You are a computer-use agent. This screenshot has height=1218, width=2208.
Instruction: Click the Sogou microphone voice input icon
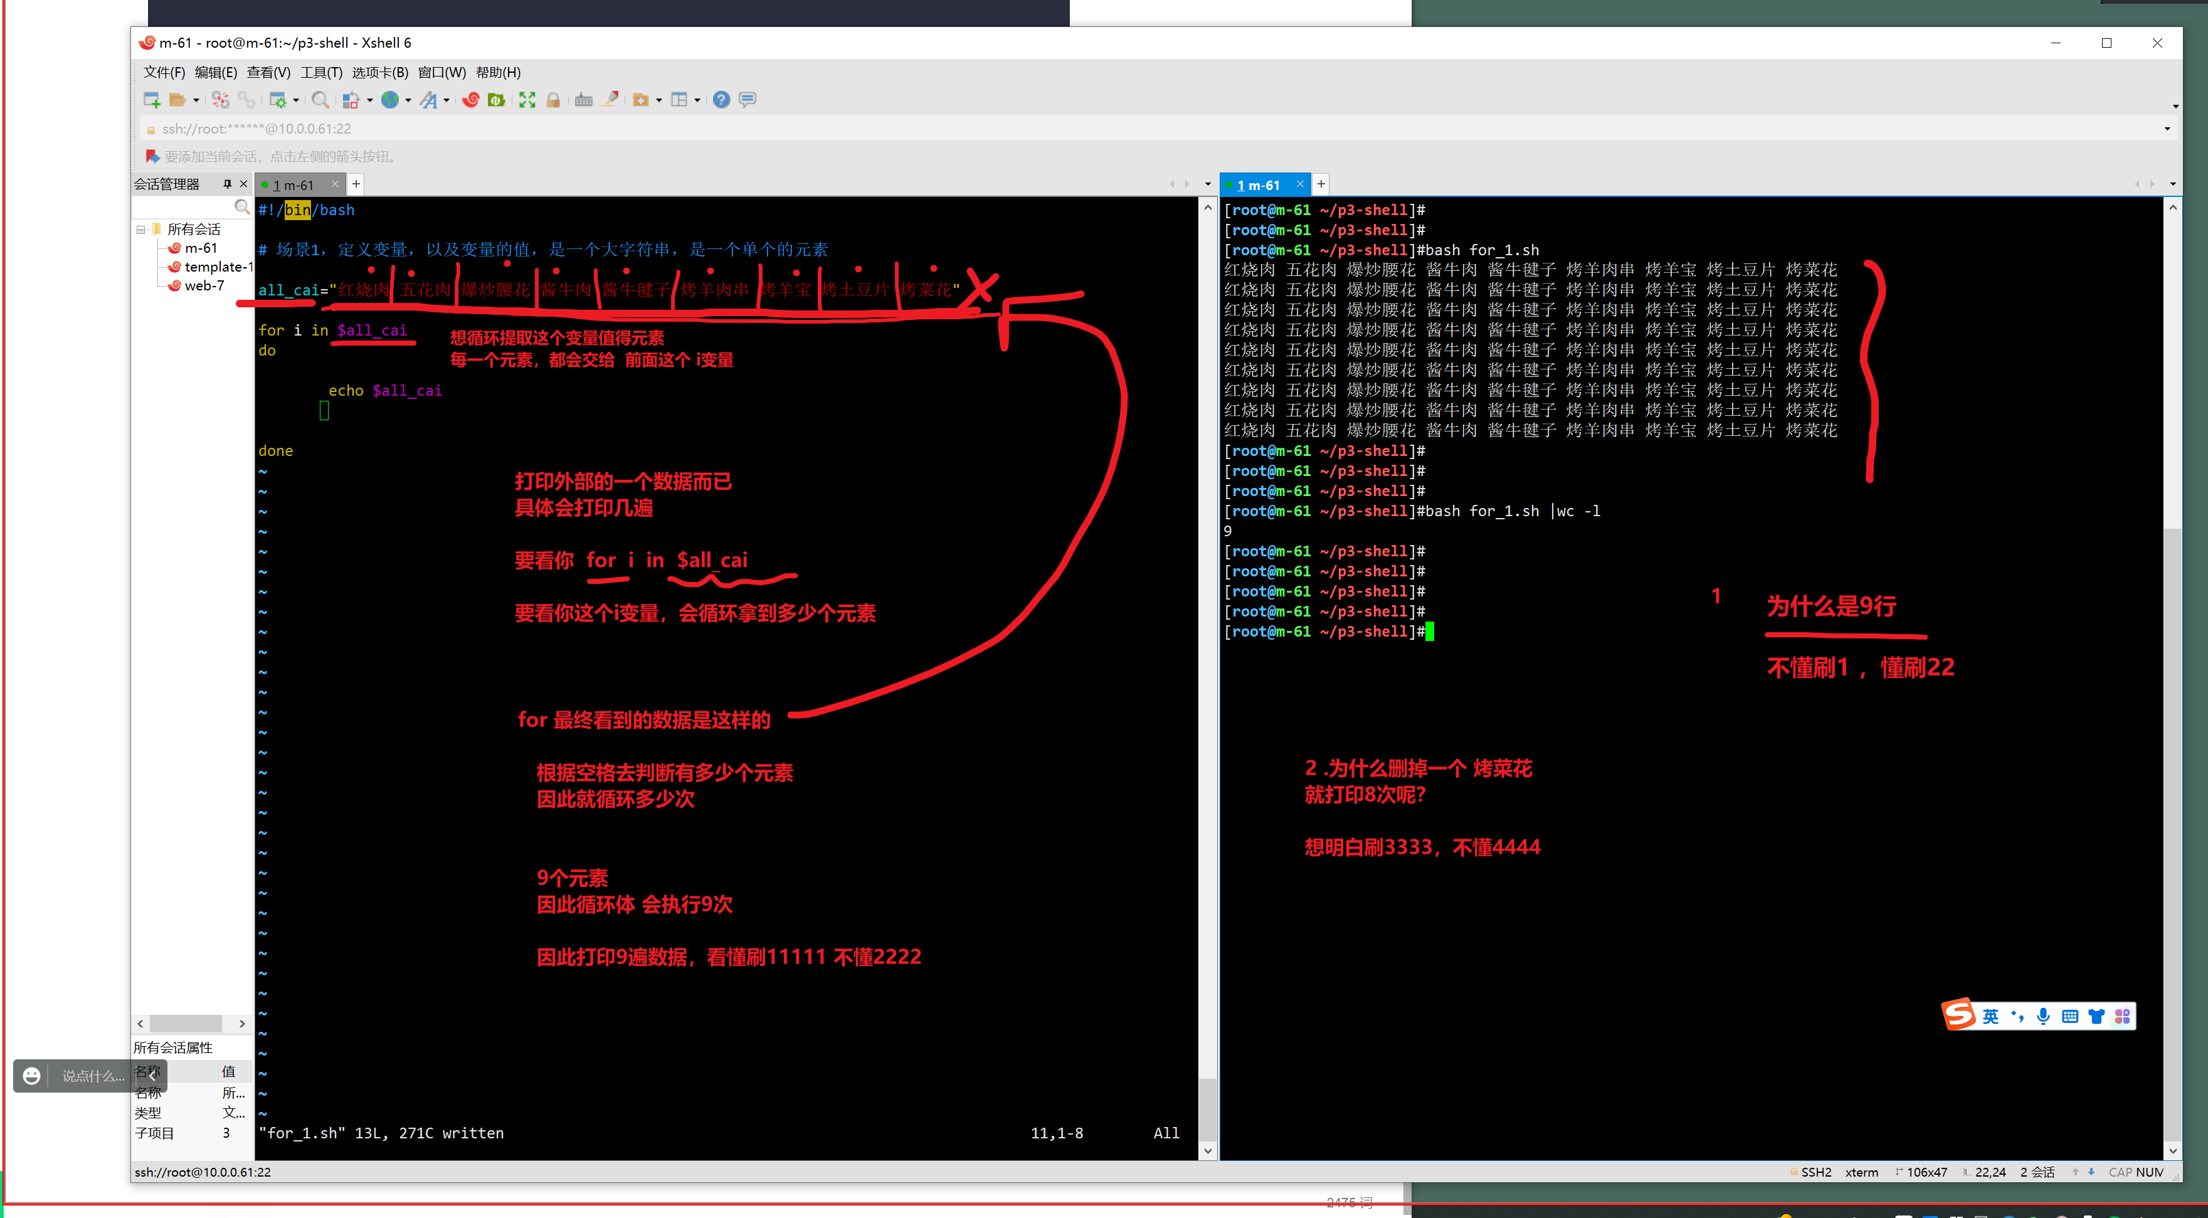[2044, 1017]
